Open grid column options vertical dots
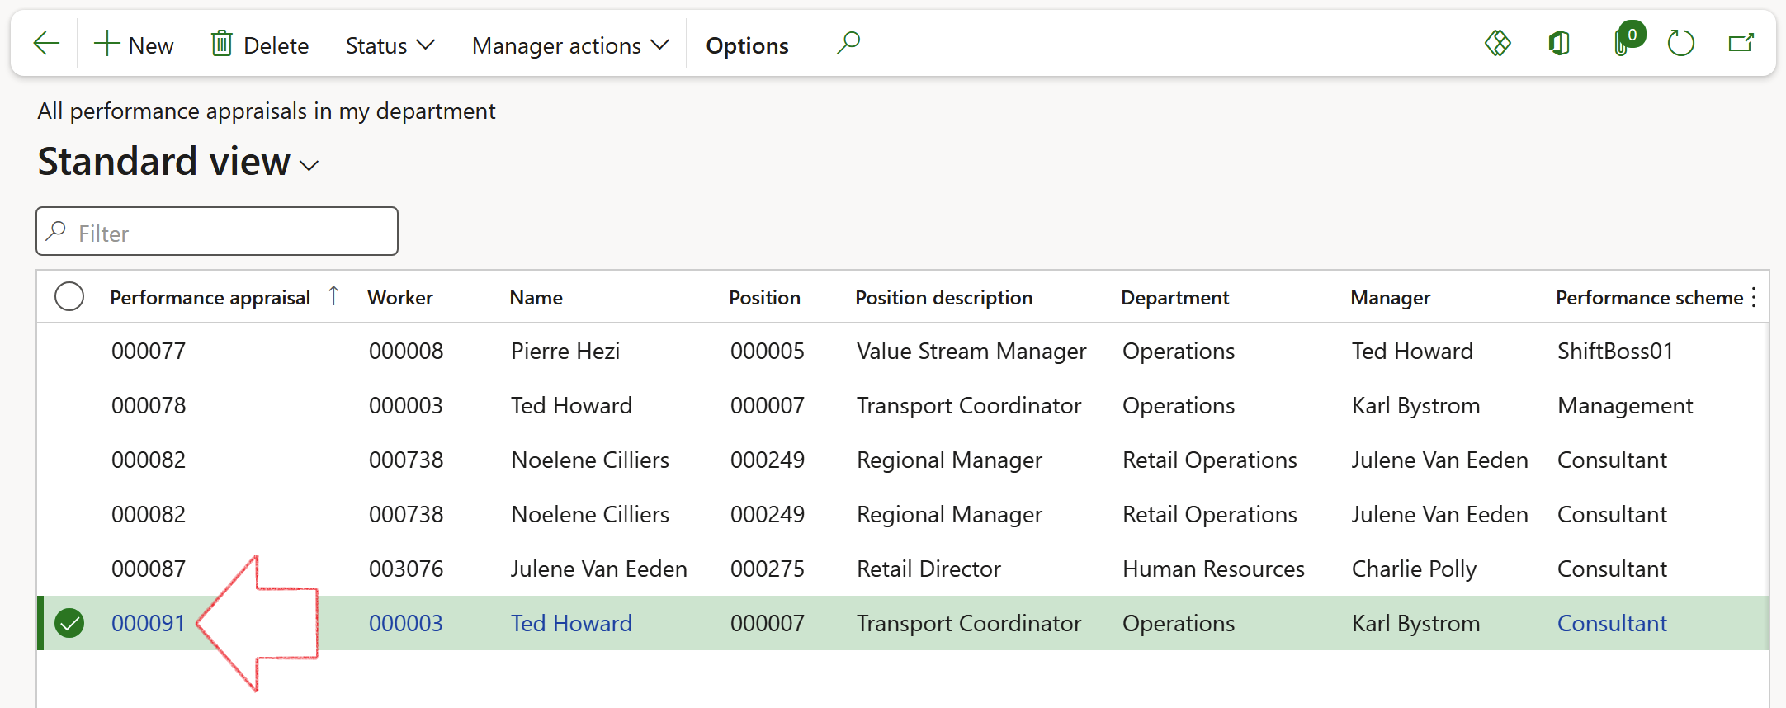This screenshot has height=708, width=1786. tap(1754, 297)
